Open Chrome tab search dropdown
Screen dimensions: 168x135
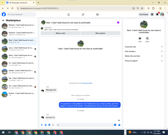3,3
